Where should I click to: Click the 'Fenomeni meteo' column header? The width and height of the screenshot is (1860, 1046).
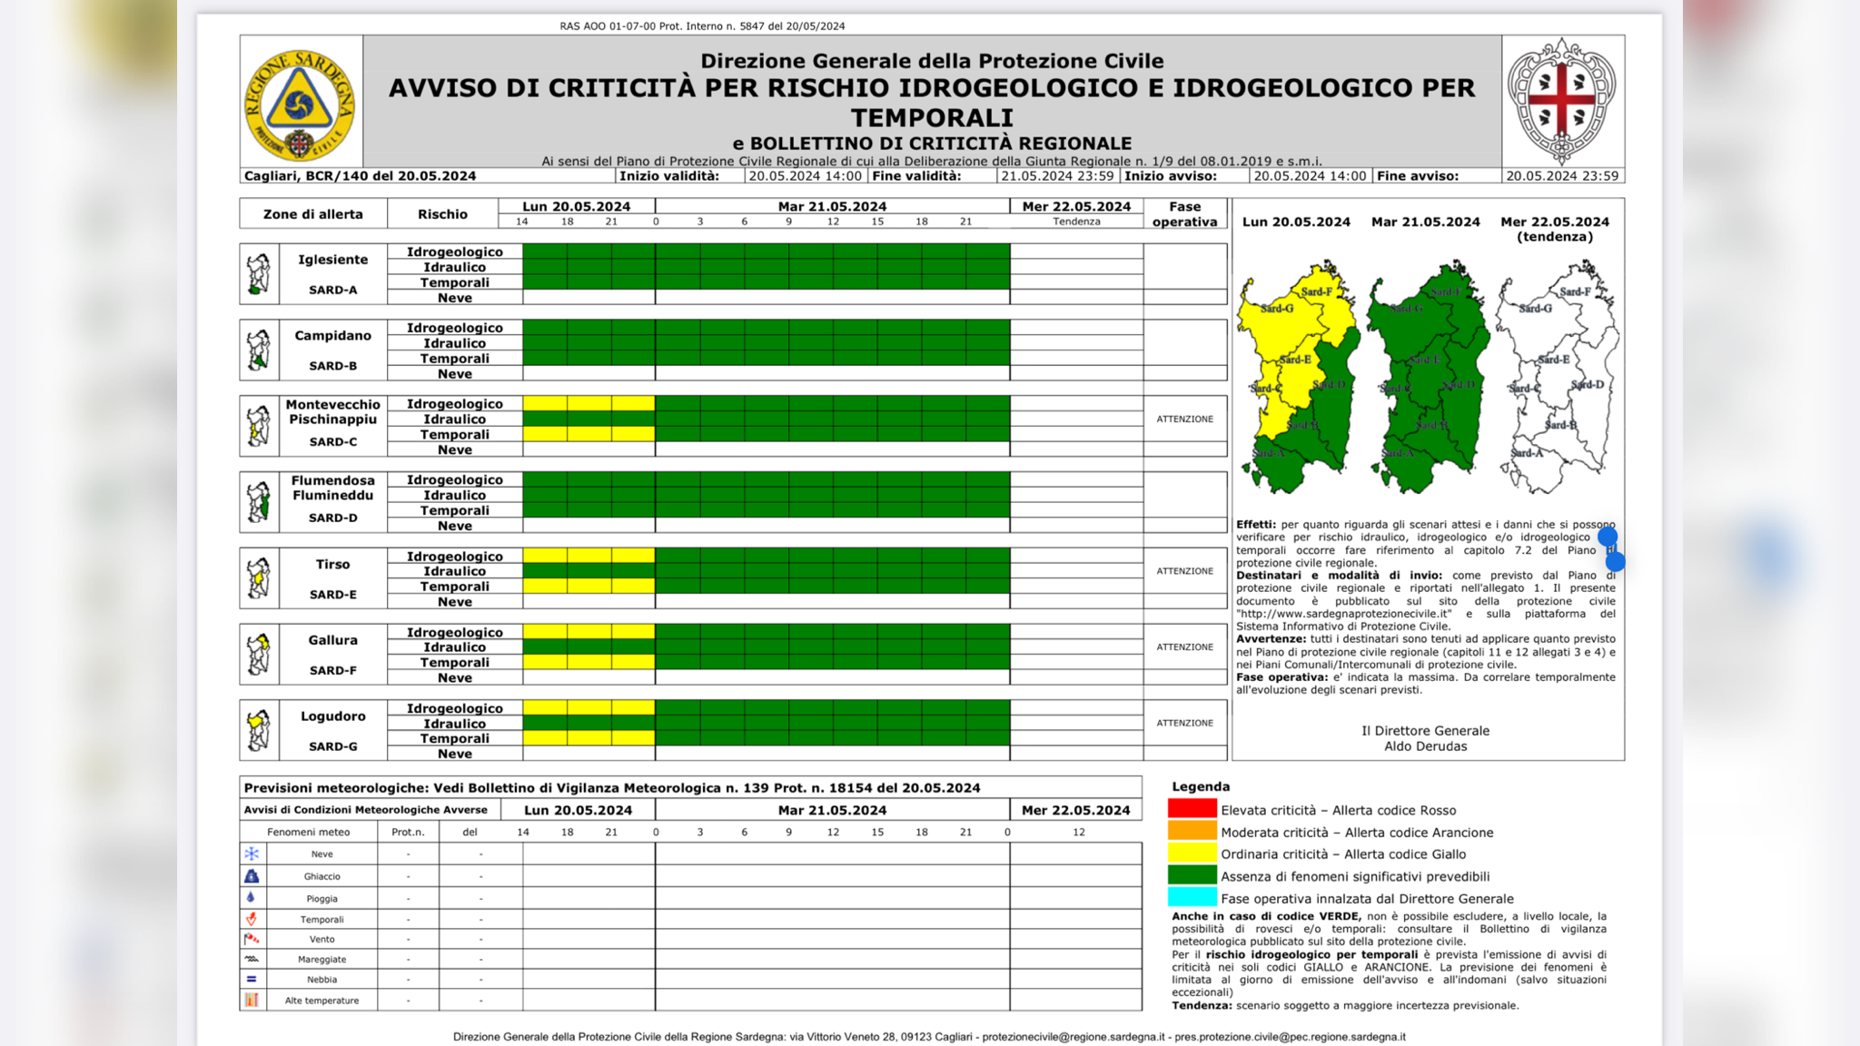308,832
